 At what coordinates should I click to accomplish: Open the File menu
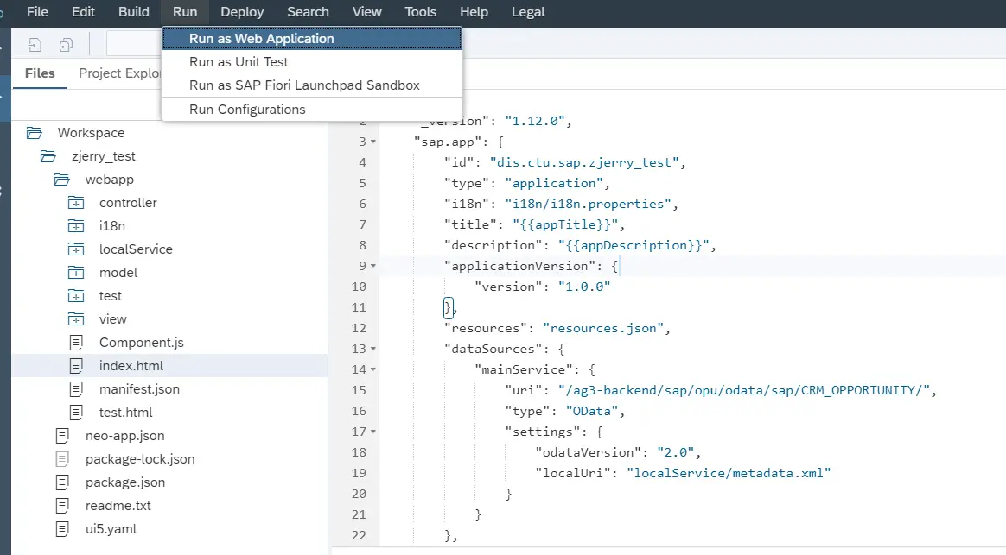37,11
